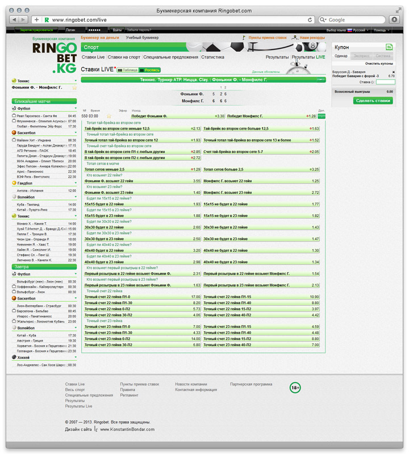Click TV icon beside Майами Хит - Индиана

tap(14, 140)
